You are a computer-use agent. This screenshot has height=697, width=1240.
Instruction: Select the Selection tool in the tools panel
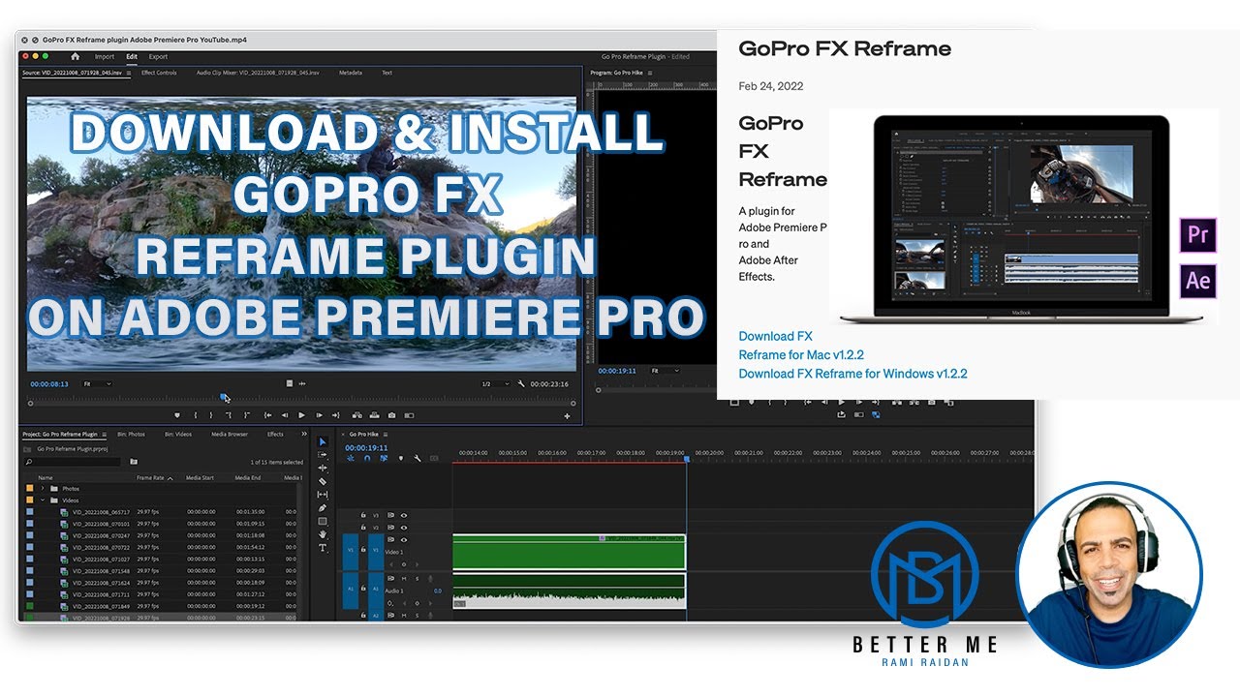(323, 441)
